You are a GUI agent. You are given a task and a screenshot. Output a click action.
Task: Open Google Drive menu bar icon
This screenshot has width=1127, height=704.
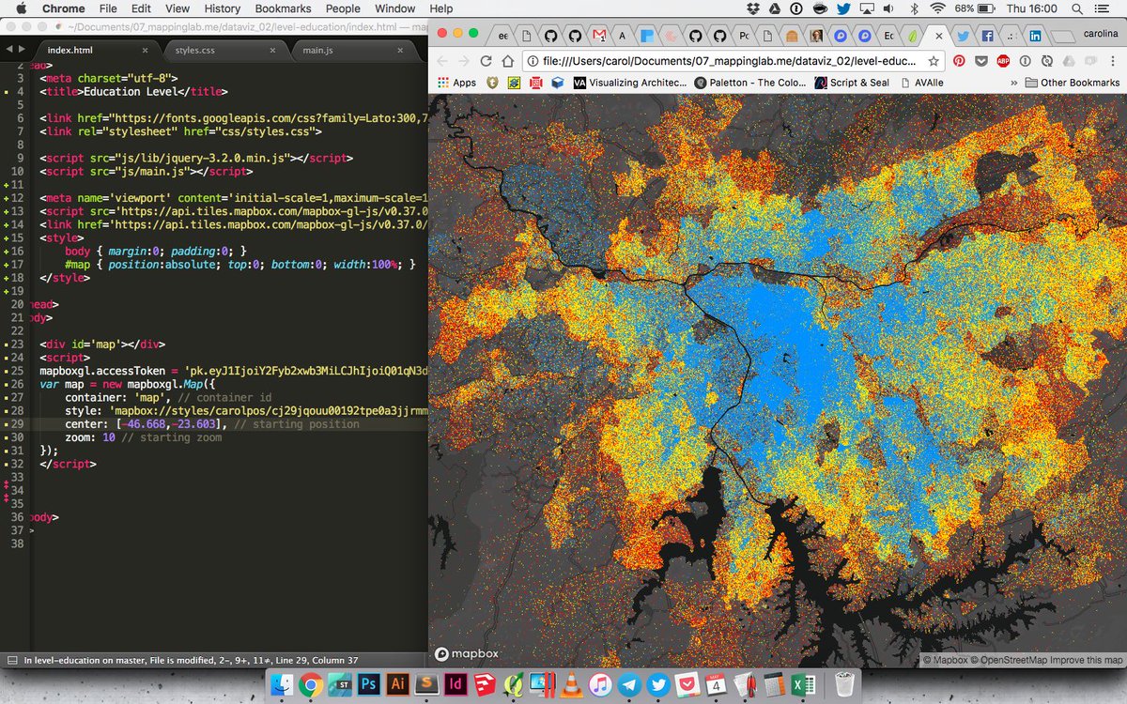(x=775, y=8)
